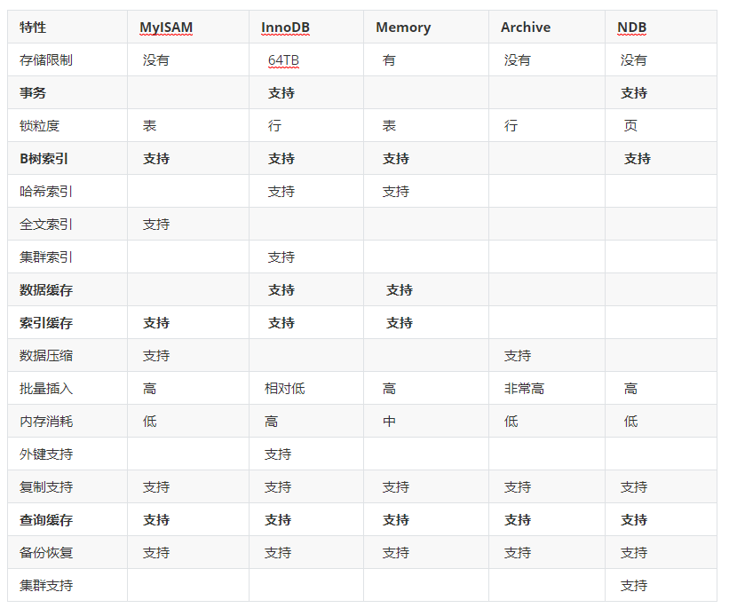
Task: Click the 中 cell under Memory
Action: tap(389, 422)
